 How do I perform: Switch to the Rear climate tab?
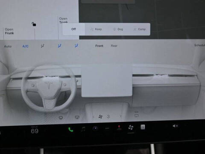(114, 46)
